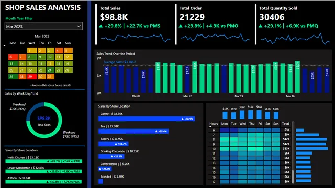Click the Mar 12 axis label

187,96
